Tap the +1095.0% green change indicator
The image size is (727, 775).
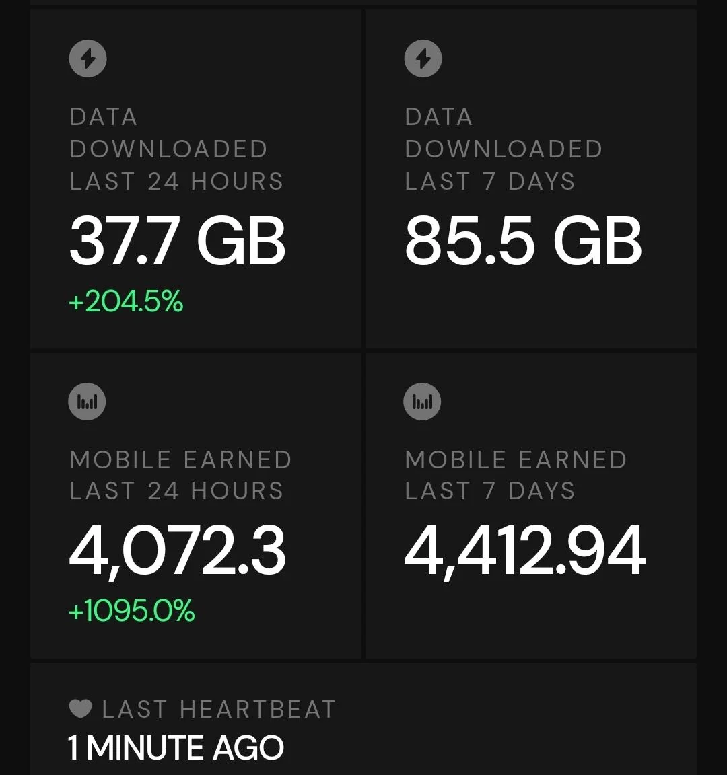[131, 611]
